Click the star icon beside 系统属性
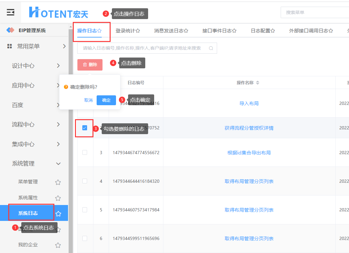 [x=58, y=198]
